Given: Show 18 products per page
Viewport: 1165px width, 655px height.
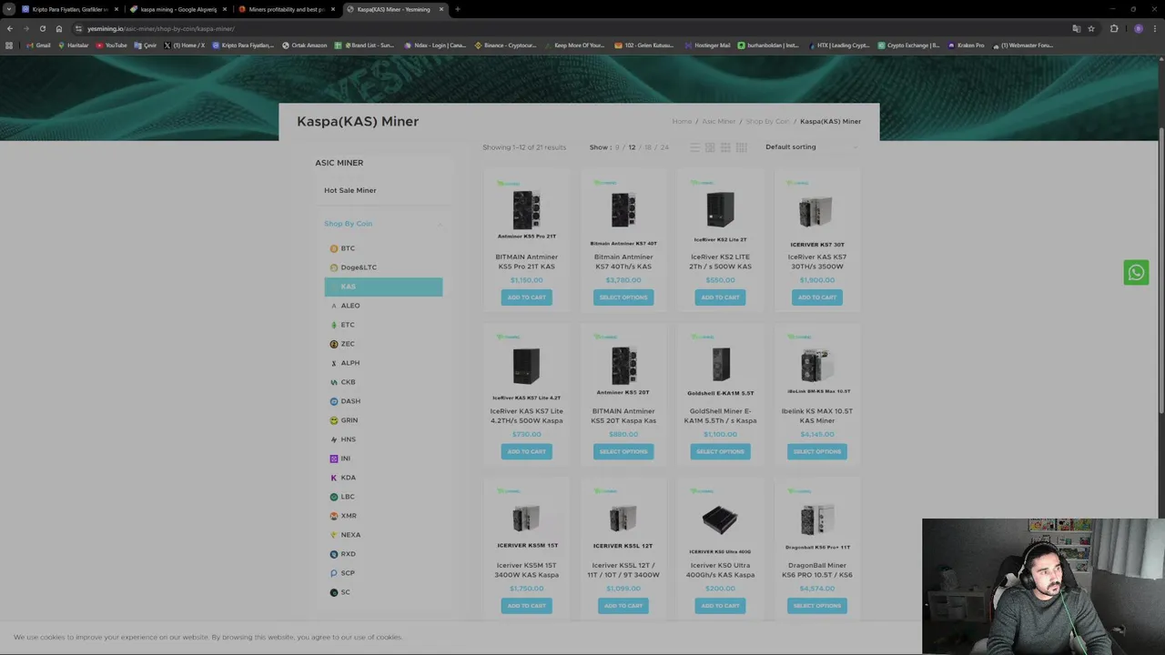Looking at the screenshot, I should tap(648, 147).
